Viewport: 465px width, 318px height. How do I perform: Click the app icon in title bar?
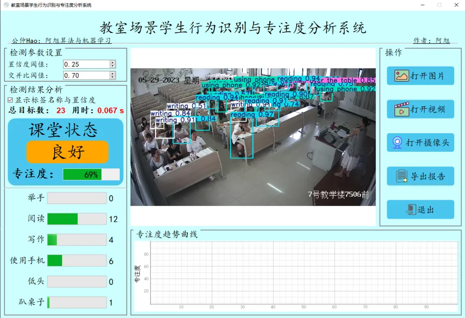click(x=6, y=5)
